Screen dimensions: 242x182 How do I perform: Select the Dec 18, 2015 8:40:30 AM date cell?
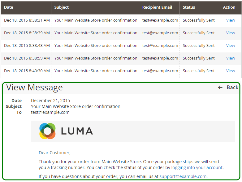(x=27, y=71)
